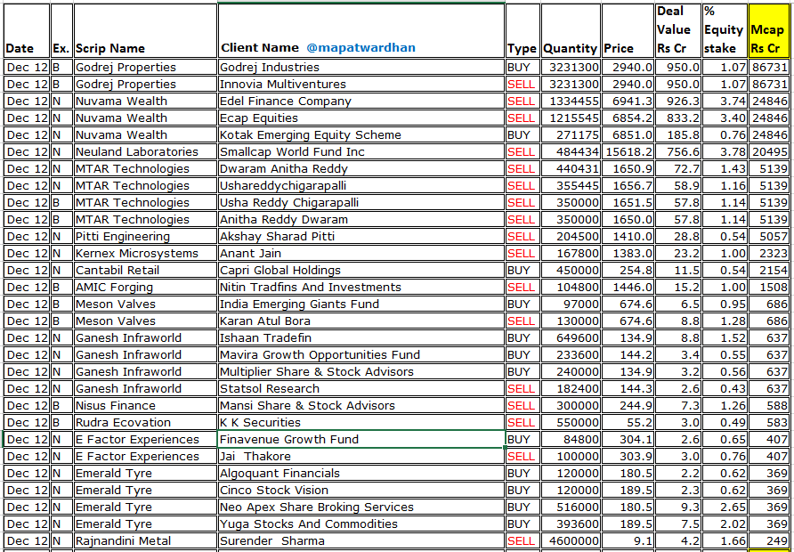Click the price cell 15618.2
Viewport: 794px width, 552px height.
(x=628, y=152)
